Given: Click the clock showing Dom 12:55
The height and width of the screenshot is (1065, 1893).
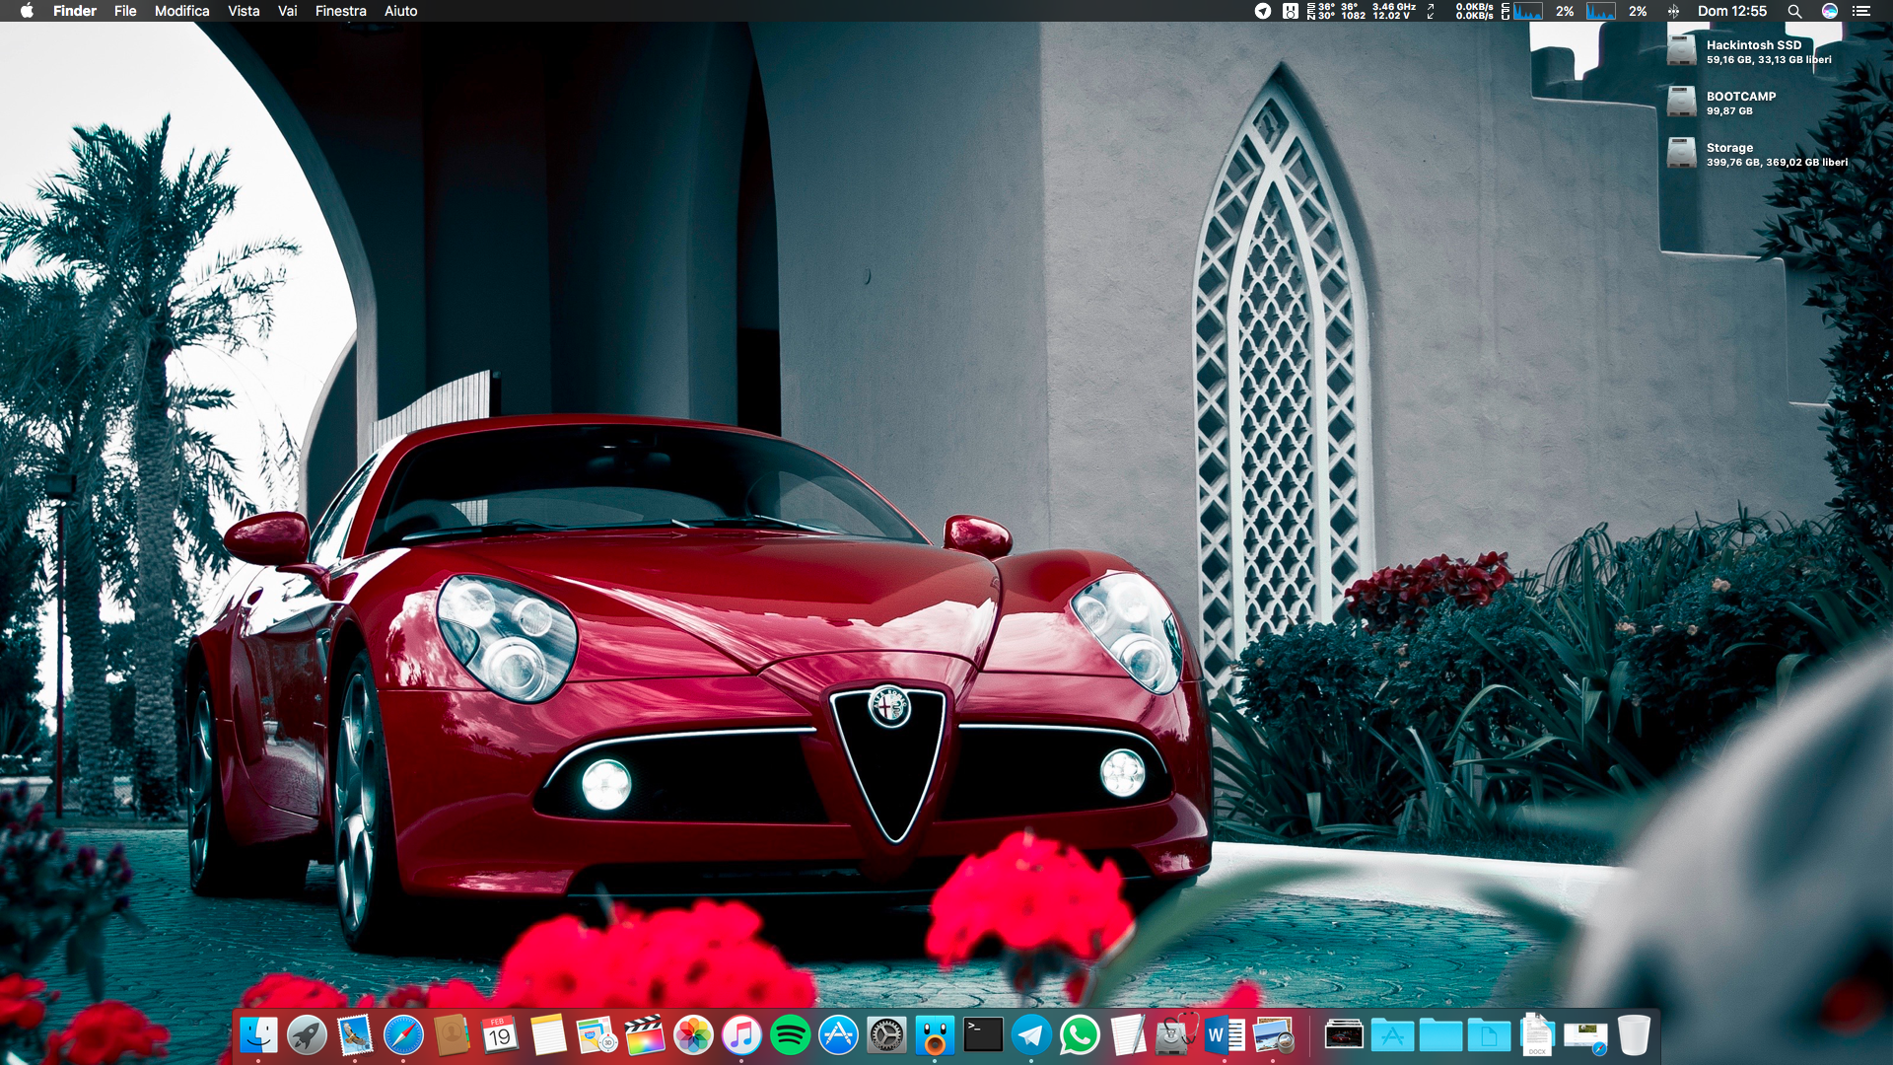Looking at the screenshot, I should coord(1732,11).
